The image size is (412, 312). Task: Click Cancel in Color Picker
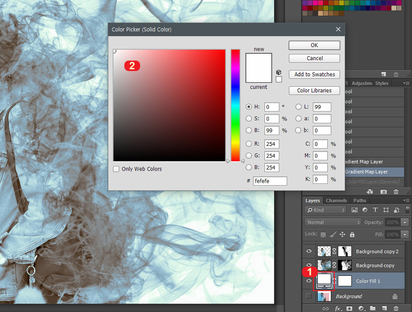point(314,58)
